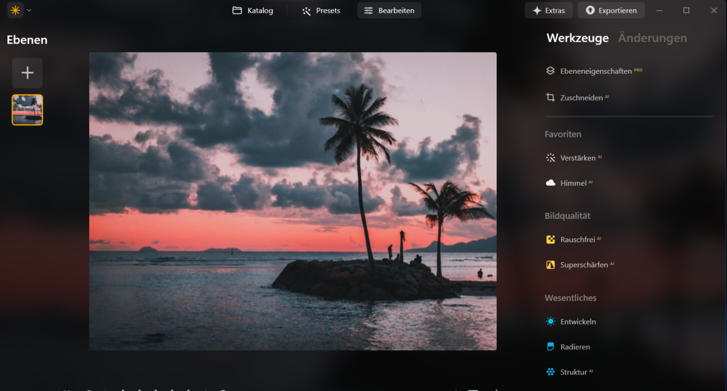
Task: Select the Entwickeln develop tool icon
Action: point(550,321)
